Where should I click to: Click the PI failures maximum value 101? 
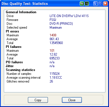(x=52, y=51)
